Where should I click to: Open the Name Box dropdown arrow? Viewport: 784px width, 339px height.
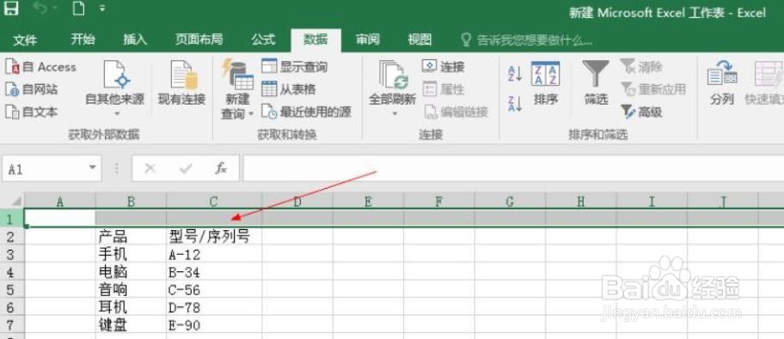(x=93, y=167)
